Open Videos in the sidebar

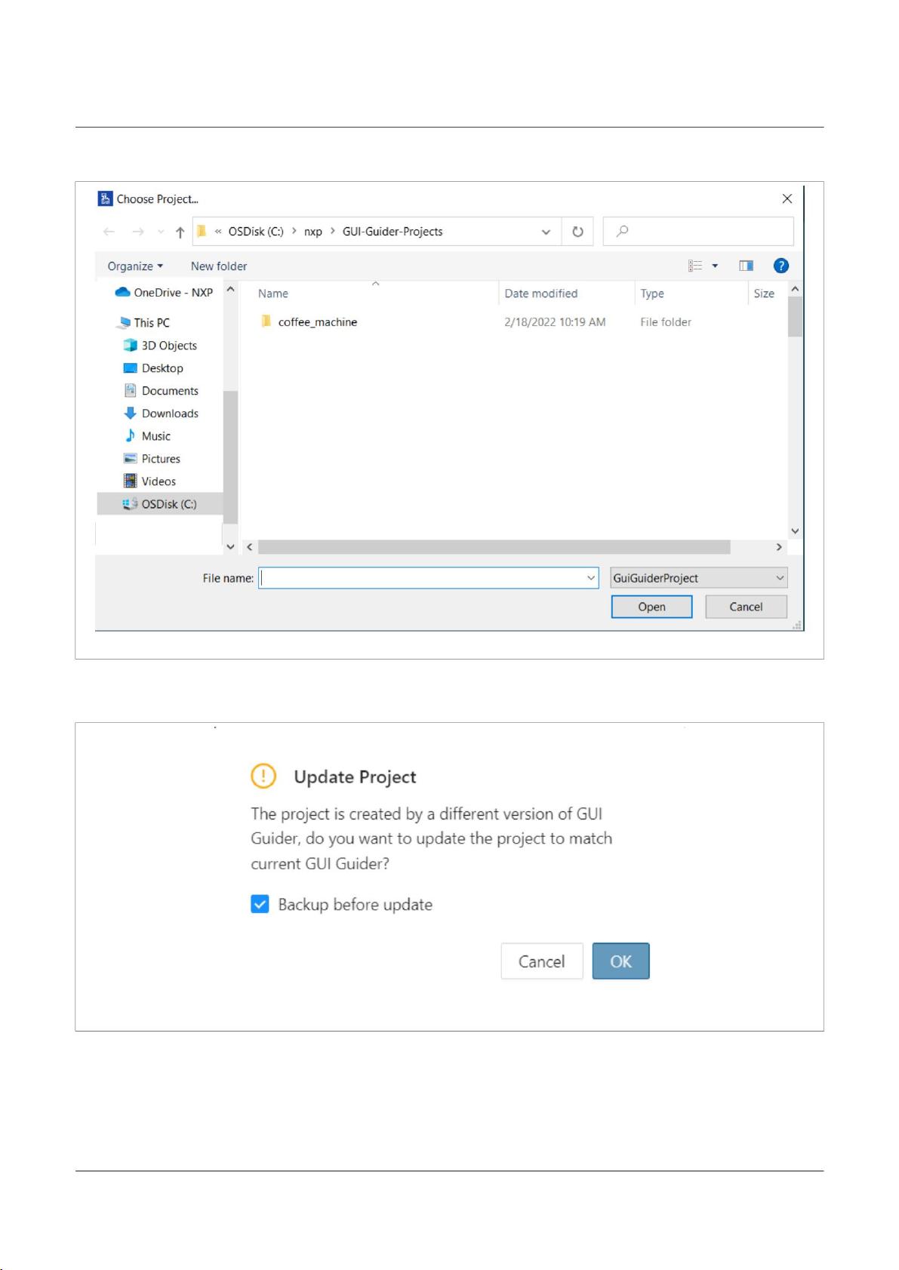(x=149, y=481)
